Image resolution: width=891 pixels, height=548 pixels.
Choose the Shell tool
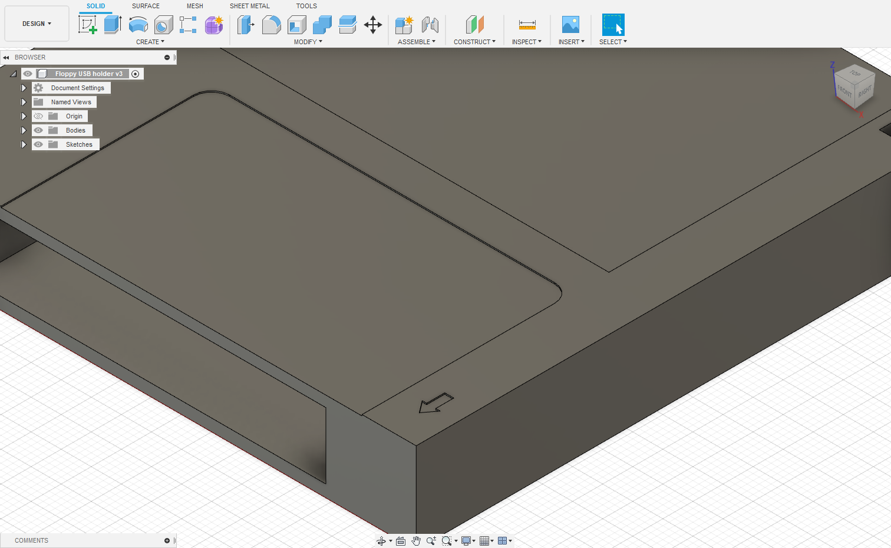[296, 25]
